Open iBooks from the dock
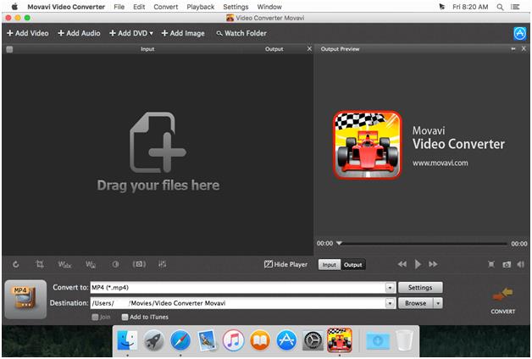Viewport: 532px width, 359px height. [x=260, y=340]
